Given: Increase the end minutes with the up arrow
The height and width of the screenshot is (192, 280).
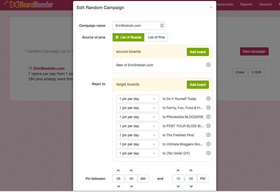Looking at the screenshot, I should point(191,170).
